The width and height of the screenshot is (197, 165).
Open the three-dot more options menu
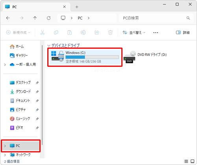pos(156,33)
